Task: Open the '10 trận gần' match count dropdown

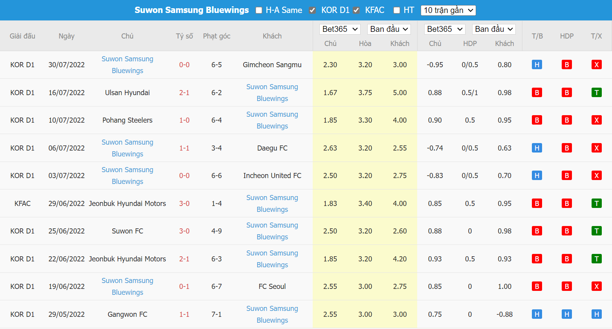Action: (448, 10)
